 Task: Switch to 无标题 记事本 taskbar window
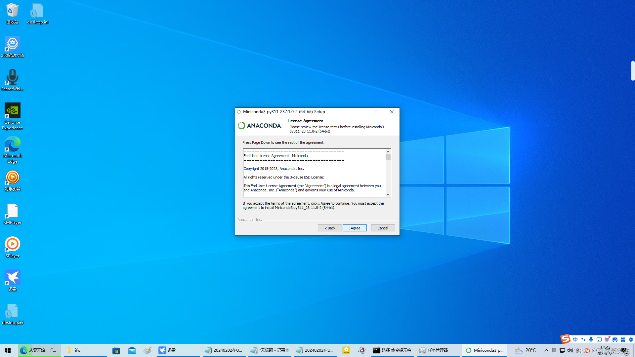pos(270,350)
